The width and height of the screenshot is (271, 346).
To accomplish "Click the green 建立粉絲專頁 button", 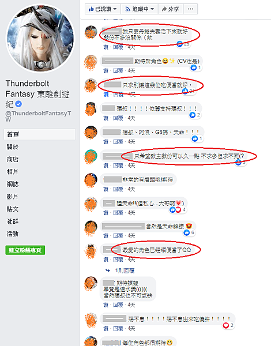I will [25, 250].
